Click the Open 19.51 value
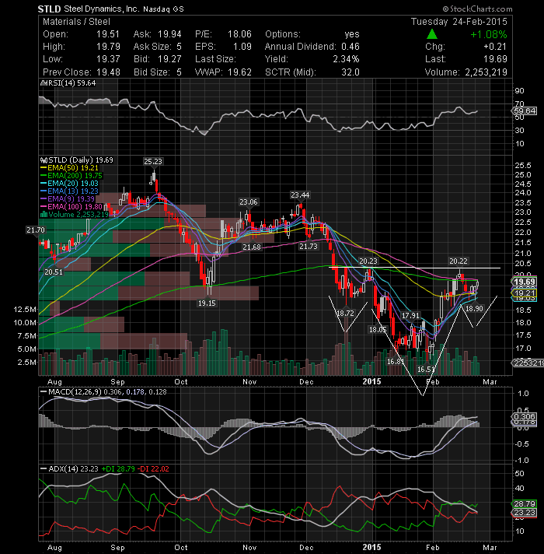This screenshot has height=554, width=544. 108,34
